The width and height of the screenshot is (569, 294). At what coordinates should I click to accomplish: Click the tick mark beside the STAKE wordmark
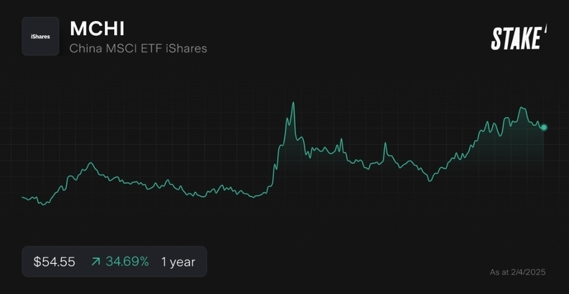pos(545,29)
